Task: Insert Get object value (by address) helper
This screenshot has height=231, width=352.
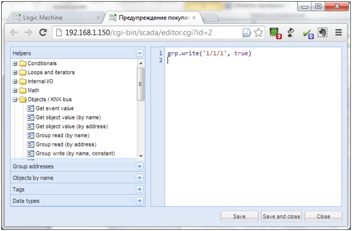Action: click(72, 126)
